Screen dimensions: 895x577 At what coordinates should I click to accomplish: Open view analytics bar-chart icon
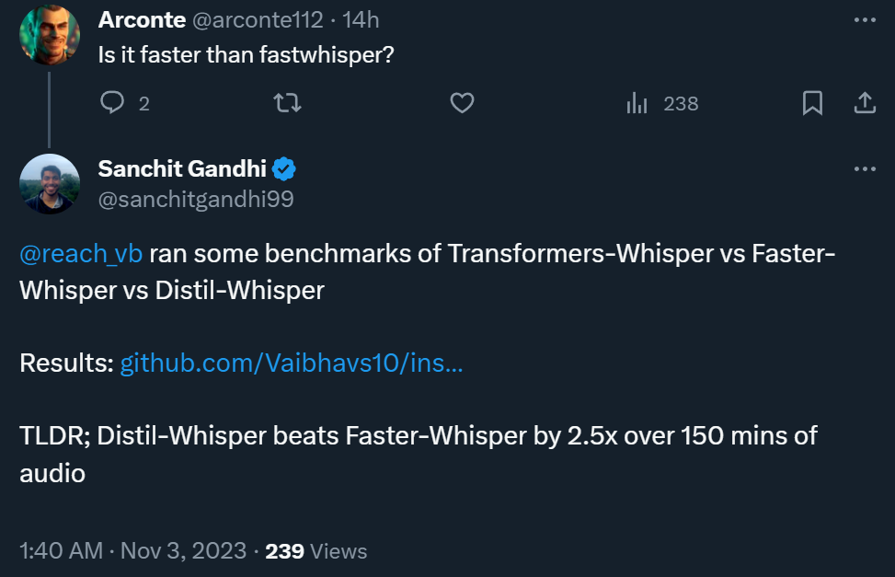[x=637, y=103]
